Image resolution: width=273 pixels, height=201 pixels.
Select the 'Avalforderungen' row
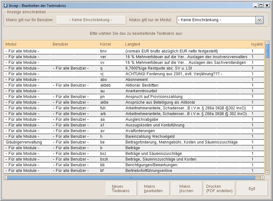click(134, 131)
